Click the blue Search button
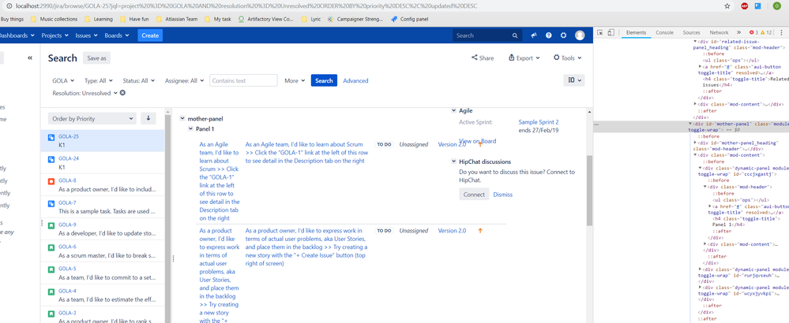Image resolution: width=789 pixels, height=323 pixels. [324, 80]
